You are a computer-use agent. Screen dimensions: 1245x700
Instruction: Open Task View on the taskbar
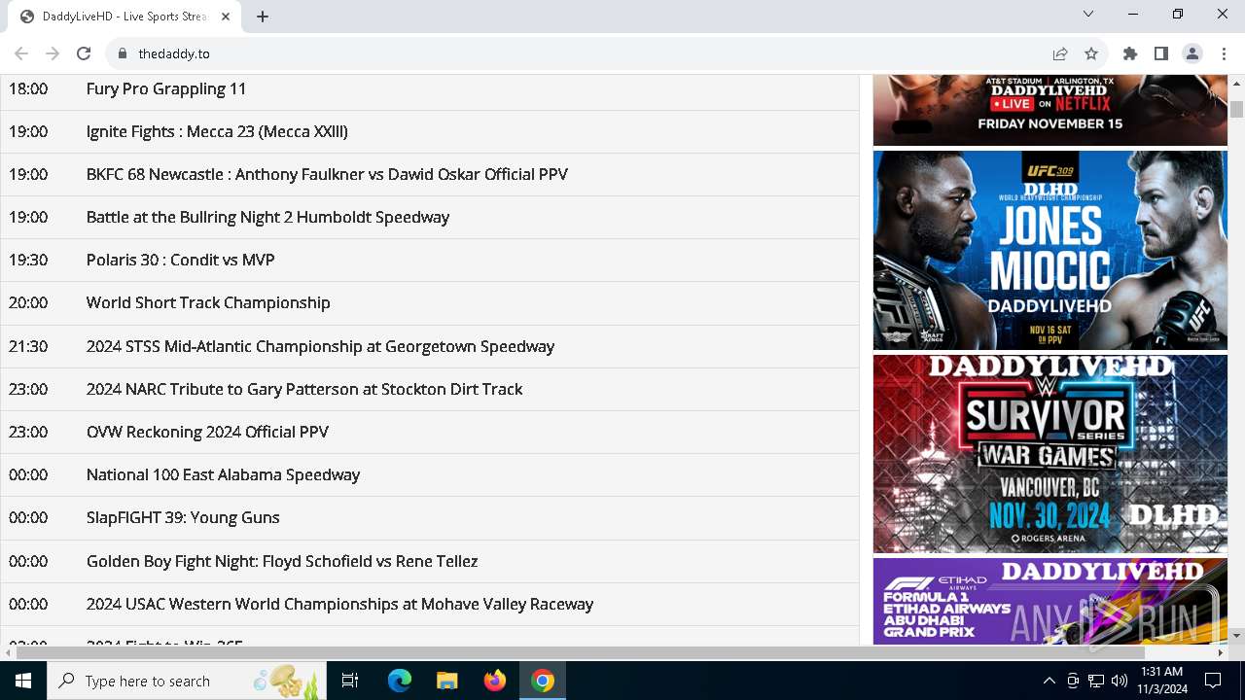click(350, 681)
